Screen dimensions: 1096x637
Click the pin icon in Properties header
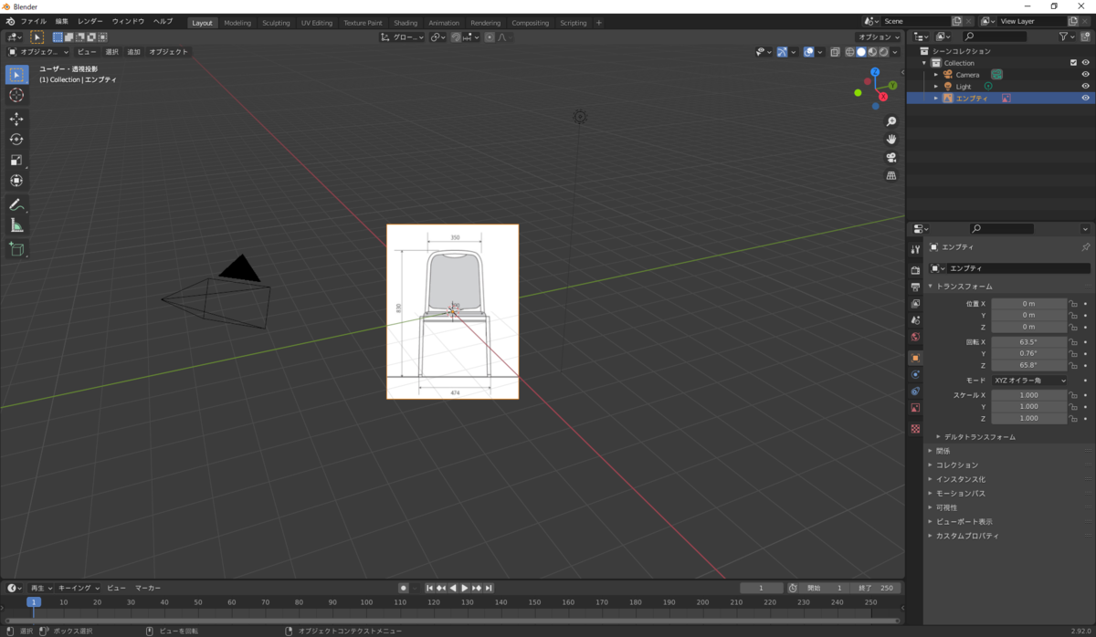tap(1085, 247)
